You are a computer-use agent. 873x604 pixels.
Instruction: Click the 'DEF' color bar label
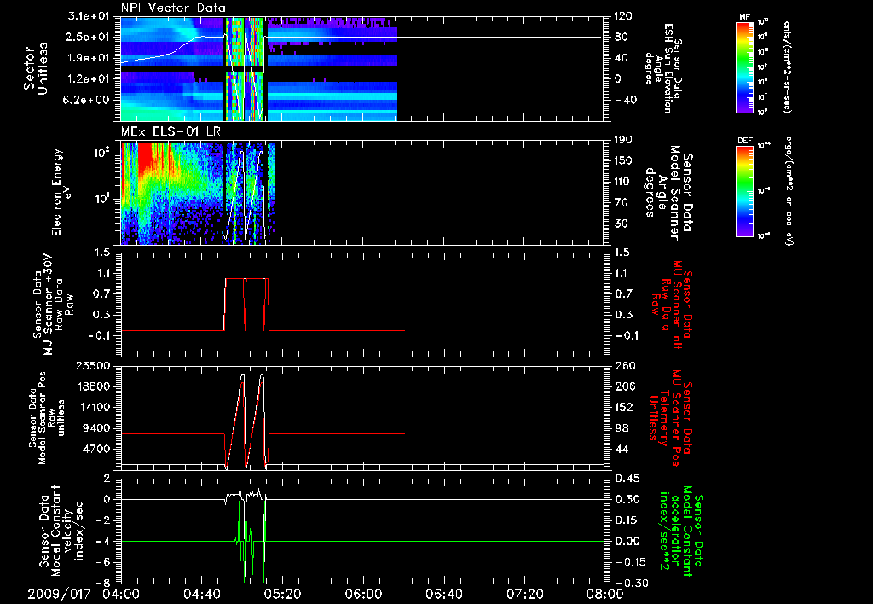click(x=745, y=141)
